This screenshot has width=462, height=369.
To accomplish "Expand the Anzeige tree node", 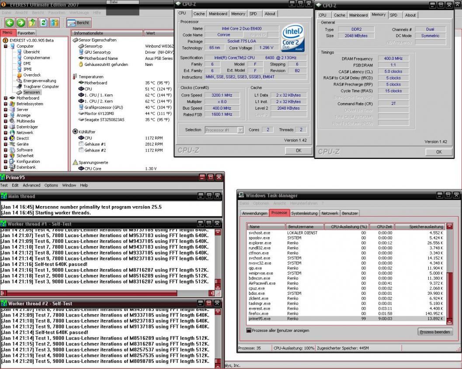I will (6, 115).
